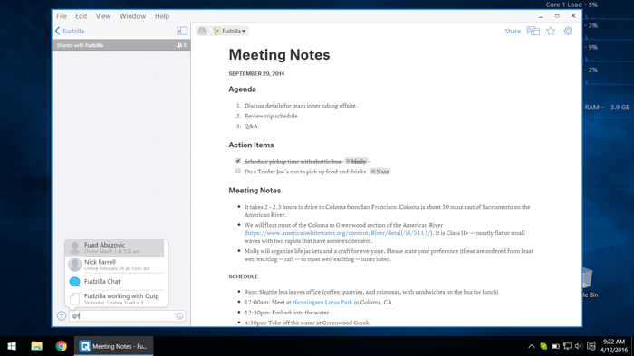Star this document as favorite
This screenshot has width=634, height=356.
click(x=551, y=31)
